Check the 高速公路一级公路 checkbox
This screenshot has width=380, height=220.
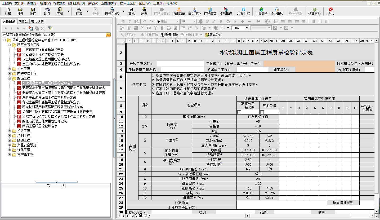[239, 112]
